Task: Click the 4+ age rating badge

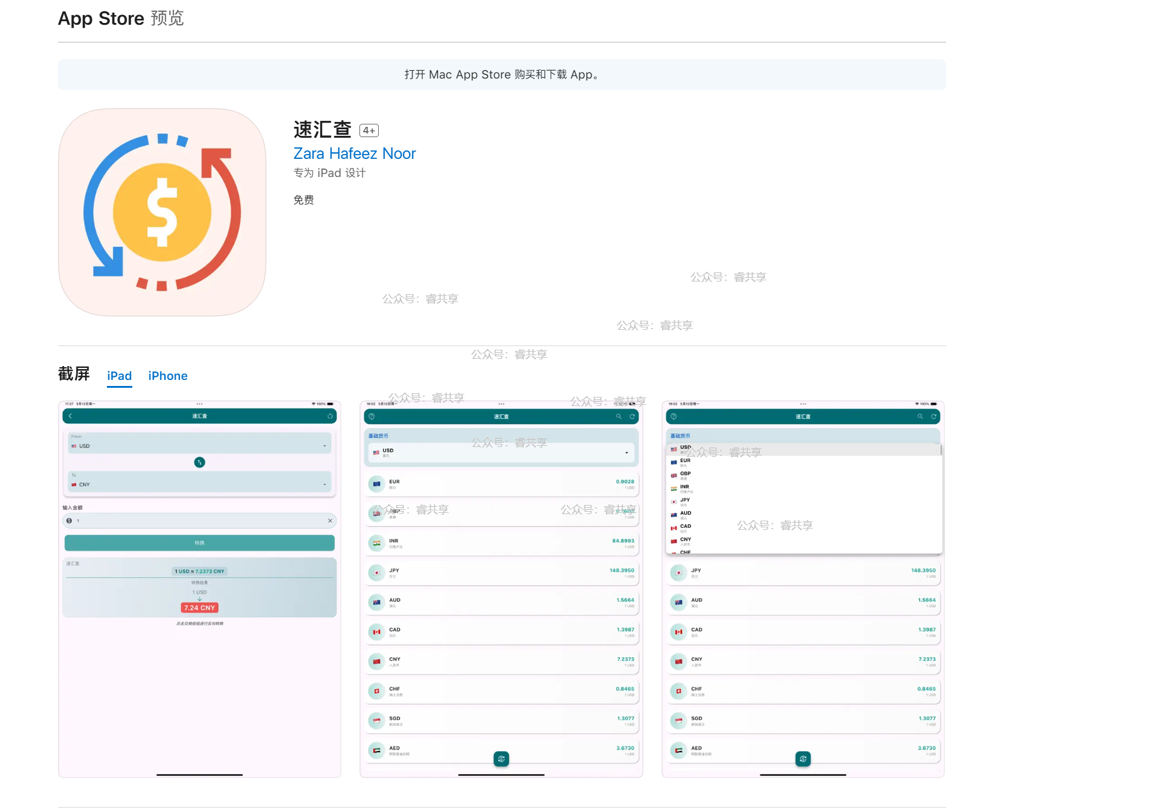Action: point(369,130)
